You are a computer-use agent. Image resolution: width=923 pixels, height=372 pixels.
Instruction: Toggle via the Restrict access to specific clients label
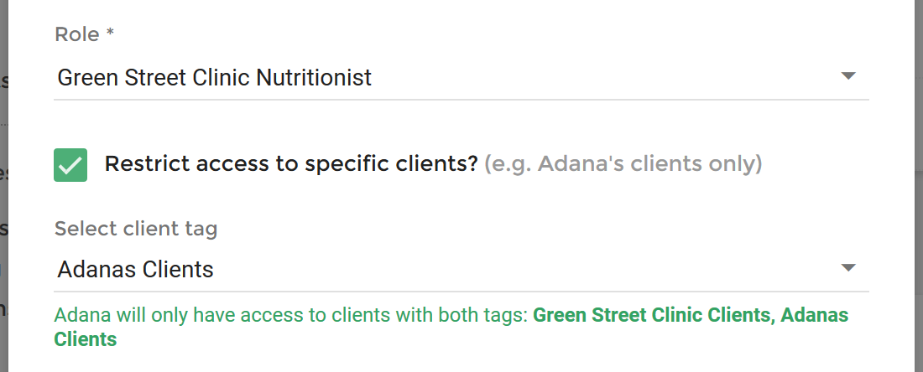pos(291,164)
